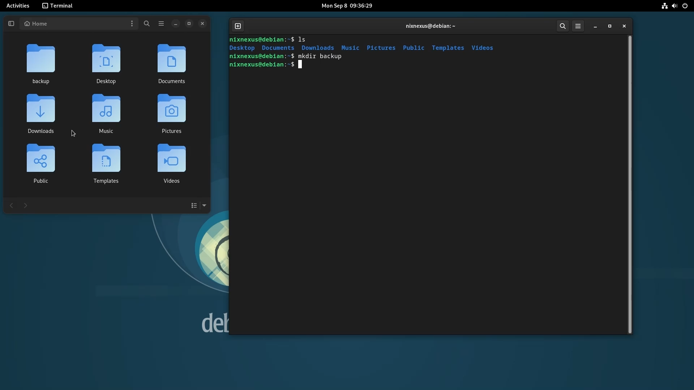Expand the view options dropdown arrow
694x390 pixels.
(205, 206)
